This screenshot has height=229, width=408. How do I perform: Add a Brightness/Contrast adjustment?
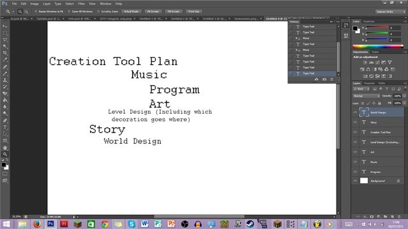point(365,62)
